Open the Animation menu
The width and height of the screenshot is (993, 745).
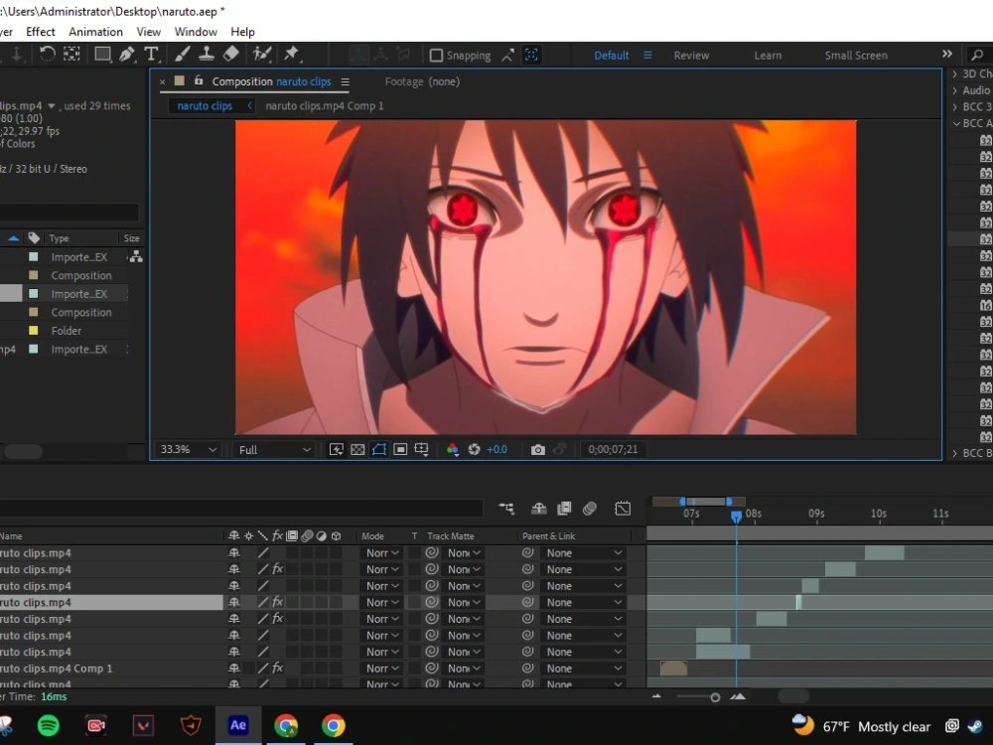(x=95, y=31)
